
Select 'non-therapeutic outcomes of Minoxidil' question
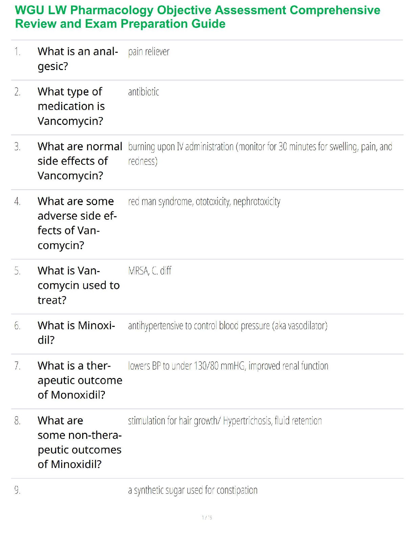tap(79, 442)
